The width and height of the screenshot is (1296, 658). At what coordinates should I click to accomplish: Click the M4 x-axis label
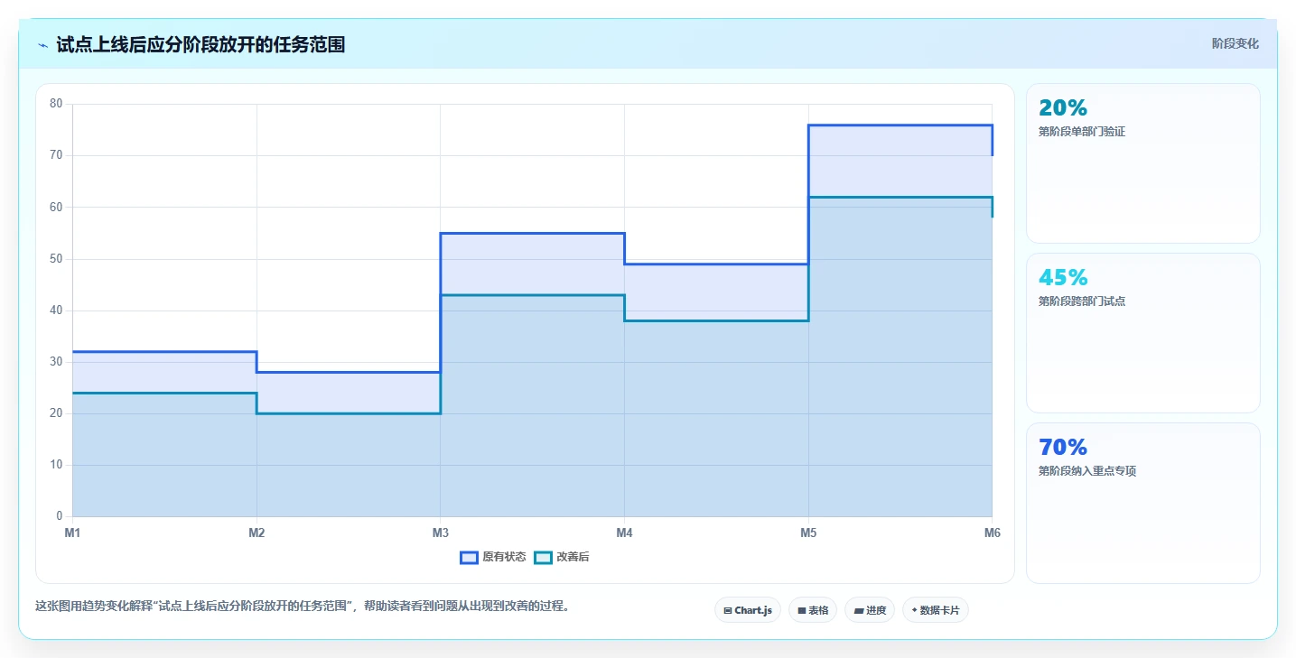pyautogui.click(x=624, y=533)
